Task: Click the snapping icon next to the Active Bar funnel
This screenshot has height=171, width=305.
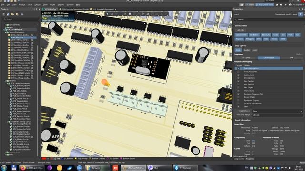Action: click(112, 14)
